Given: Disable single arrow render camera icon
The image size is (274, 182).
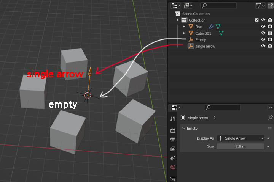Looking at the screenshot, I should [270, 46].
